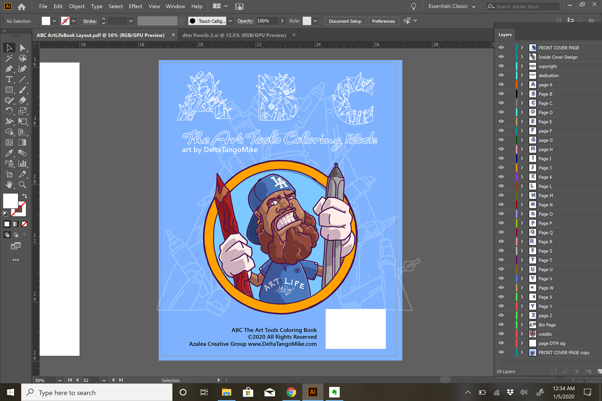Expand the FRONT COVER PAGE layer

[x=522, y=48]
